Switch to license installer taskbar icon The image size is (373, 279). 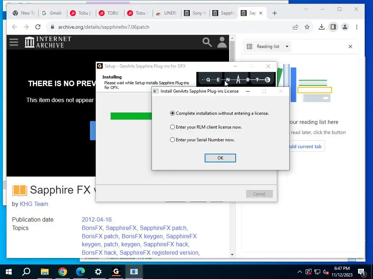(134, 272)
